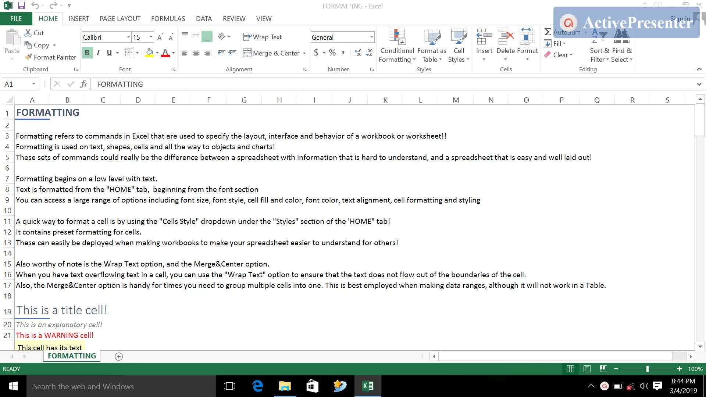The image size is (706, 397).
Task: Open the Name Box dropdown arrow
Action: 33,84
